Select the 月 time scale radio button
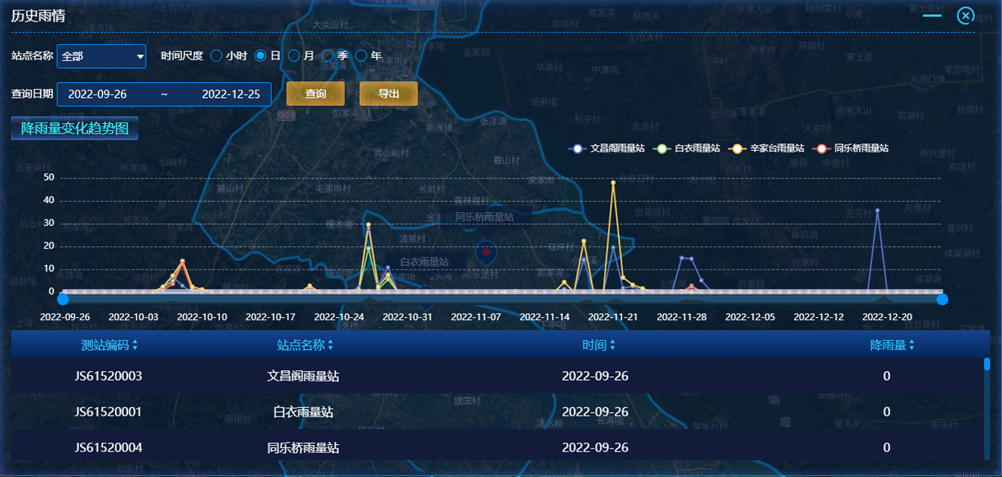 click(294, 56)
